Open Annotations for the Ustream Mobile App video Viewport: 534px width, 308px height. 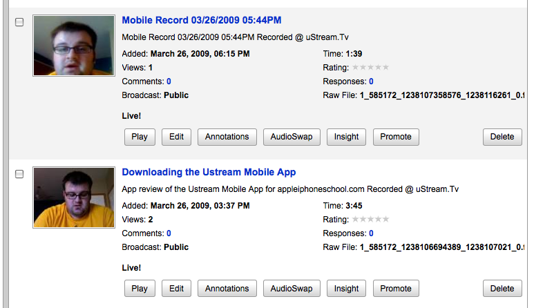tap(227, 289)
